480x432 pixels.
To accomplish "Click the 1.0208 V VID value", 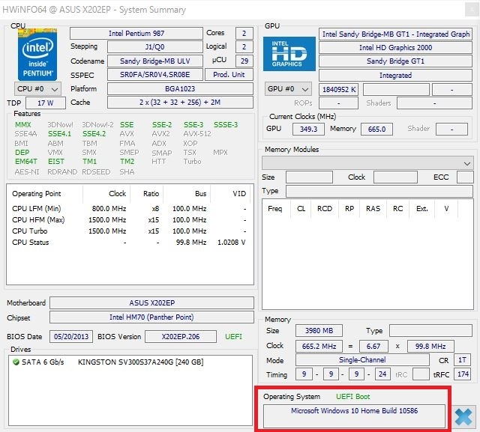I will 232,243.
